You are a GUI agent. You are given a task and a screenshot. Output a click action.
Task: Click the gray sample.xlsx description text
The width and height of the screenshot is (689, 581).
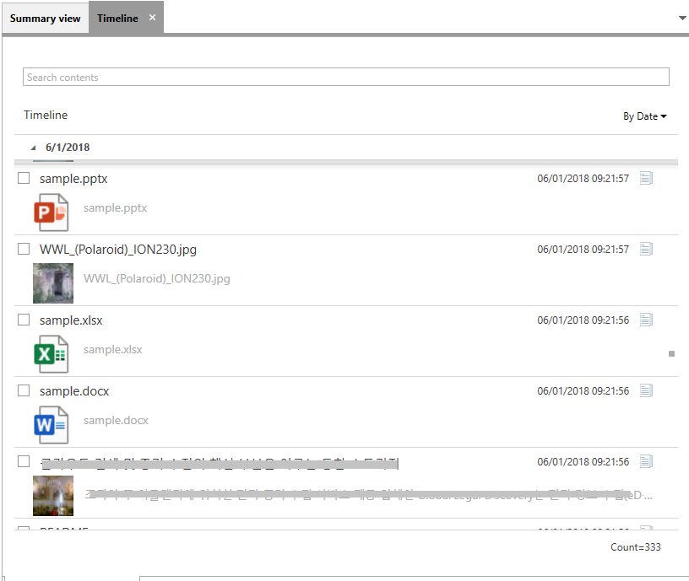[x=113, y=349]
